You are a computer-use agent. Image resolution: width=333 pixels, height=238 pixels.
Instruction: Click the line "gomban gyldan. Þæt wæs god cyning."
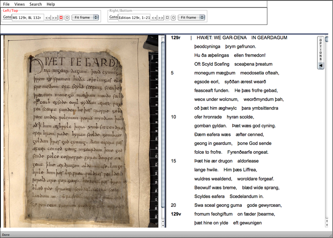click(x=235, y=126)
